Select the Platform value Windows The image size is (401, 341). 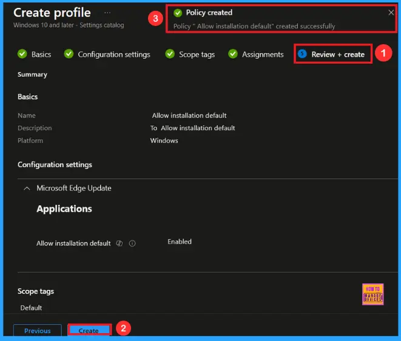coord(164,141)
